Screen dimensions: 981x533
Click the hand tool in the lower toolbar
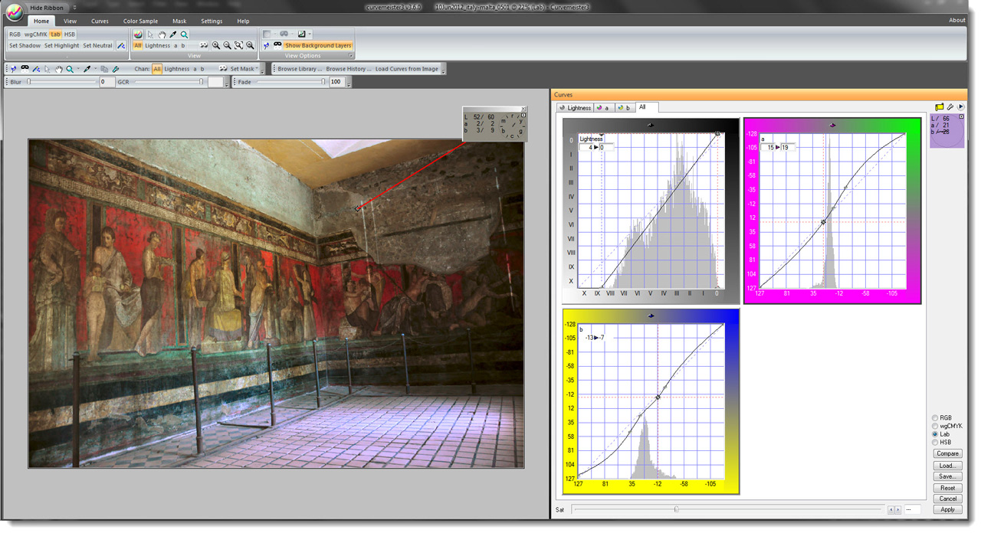coord(59,69)
